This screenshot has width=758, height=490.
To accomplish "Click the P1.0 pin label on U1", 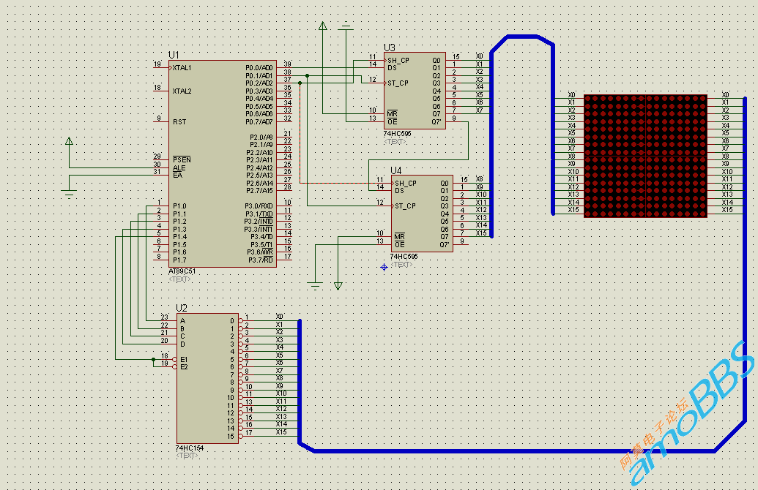I will [x=179, y=206].
